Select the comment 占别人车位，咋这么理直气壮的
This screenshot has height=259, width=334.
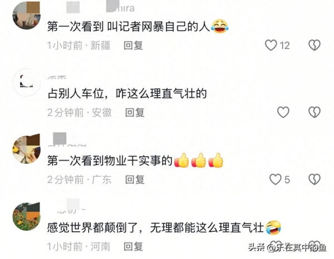pos(127,93)
